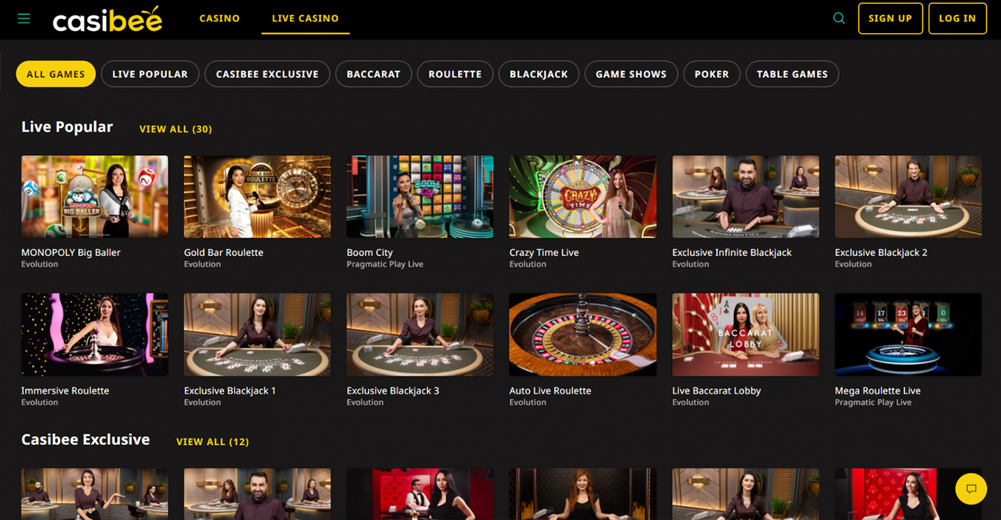Open Immersive Roulette thumbnail
The image size is (1001, 520).
[95, 335]
